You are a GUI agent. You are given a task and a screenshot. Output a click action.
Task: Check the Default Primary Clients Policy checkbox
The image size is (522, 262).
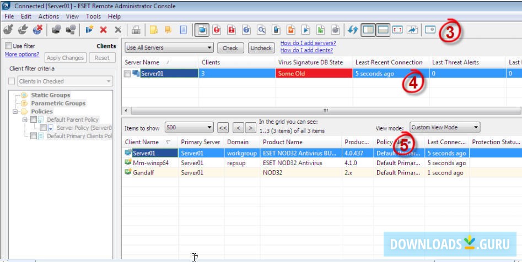34,135
